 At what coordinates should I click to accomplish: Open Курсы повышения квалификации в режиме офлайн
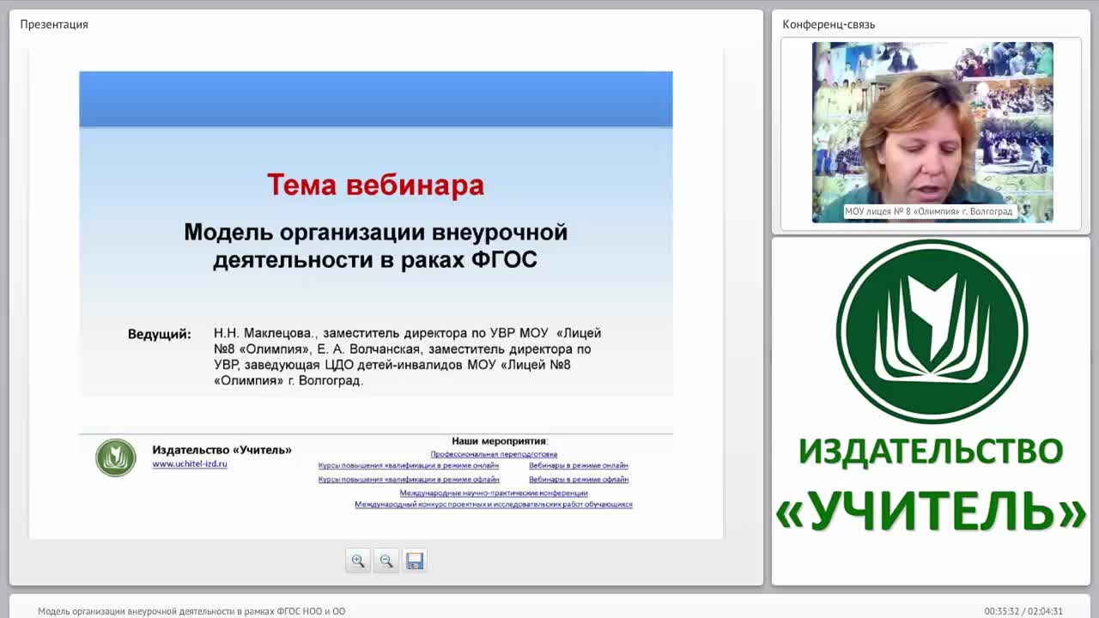(409, 480)
